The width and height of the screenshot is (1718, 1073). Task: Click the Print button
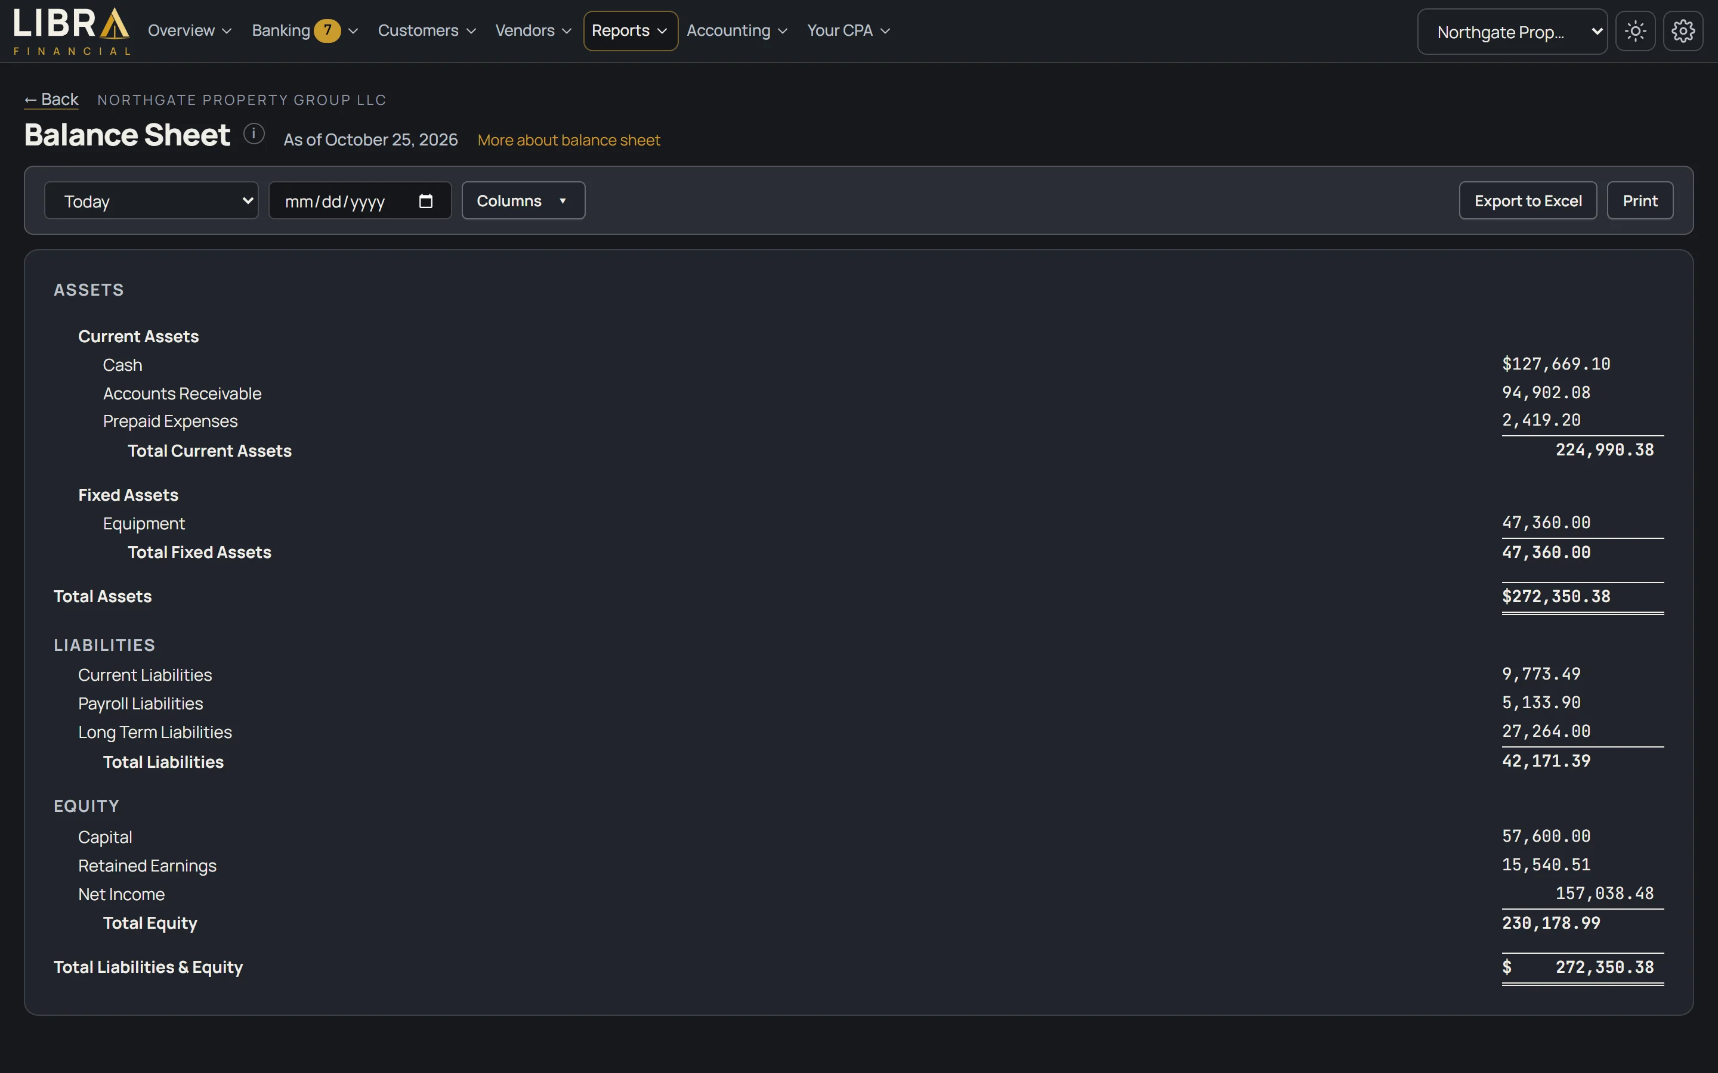pyautogui.click(x=1640, y=201)
